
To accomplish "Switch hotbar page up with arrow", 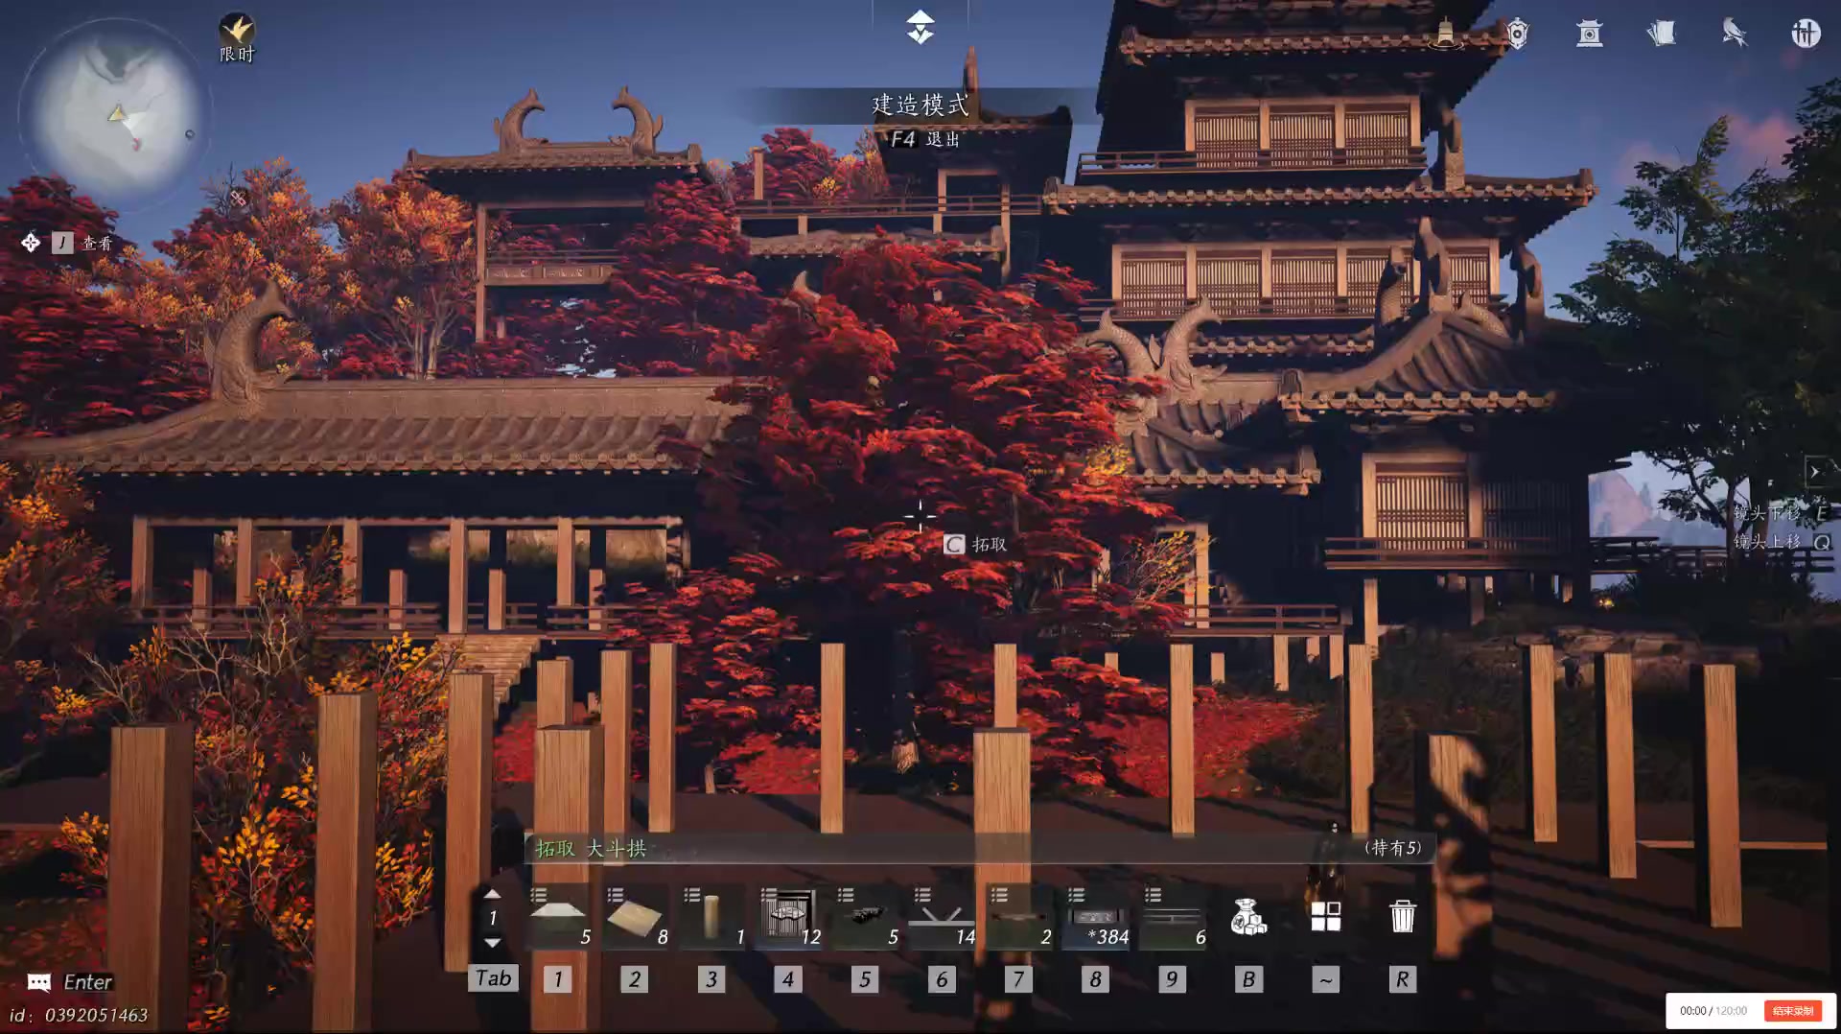I will click(x=492, y=894).
